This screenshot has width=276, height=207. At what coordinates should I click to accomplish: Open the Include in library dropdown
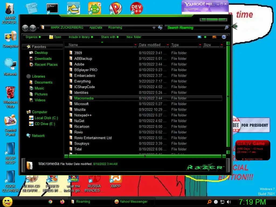(x=81, y=37)
